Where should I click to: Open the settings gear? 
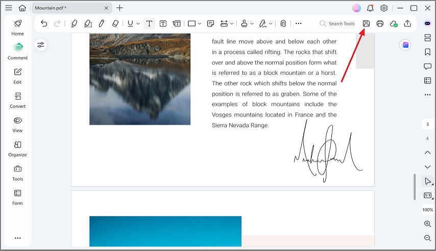pos(384,8)
